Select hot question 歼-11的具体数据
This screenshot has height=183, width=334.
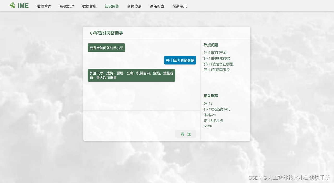pyautogui.click(x=217, y=58)
